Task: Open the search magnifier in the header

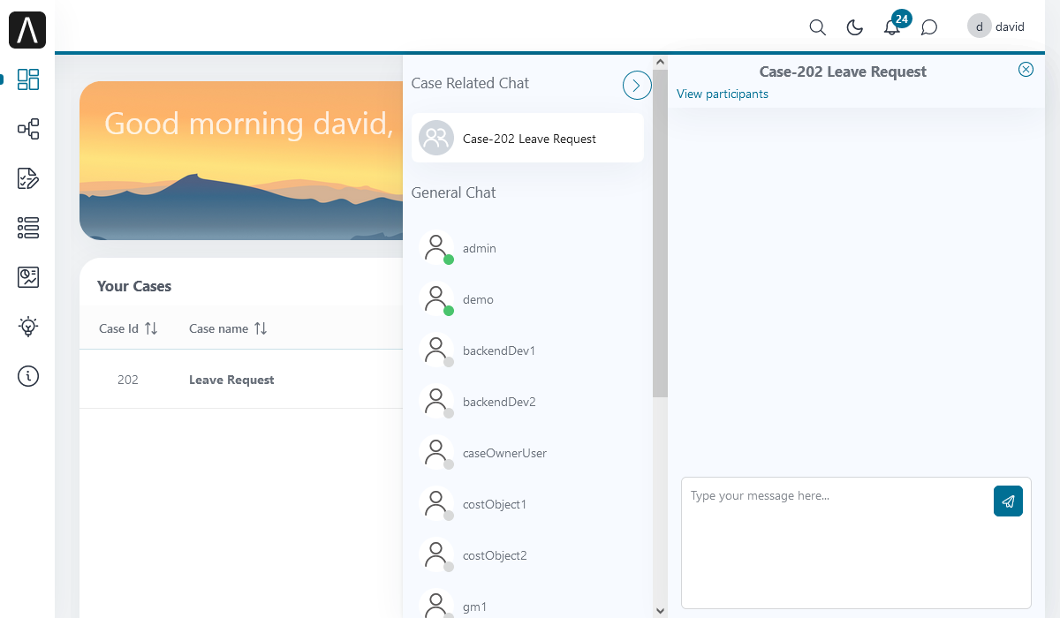Action: coord(818,27)
